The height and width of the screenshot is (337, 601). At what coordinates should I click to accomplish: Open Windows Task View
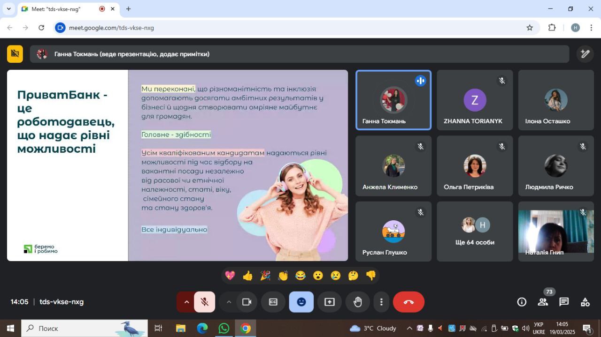[158, 328]
